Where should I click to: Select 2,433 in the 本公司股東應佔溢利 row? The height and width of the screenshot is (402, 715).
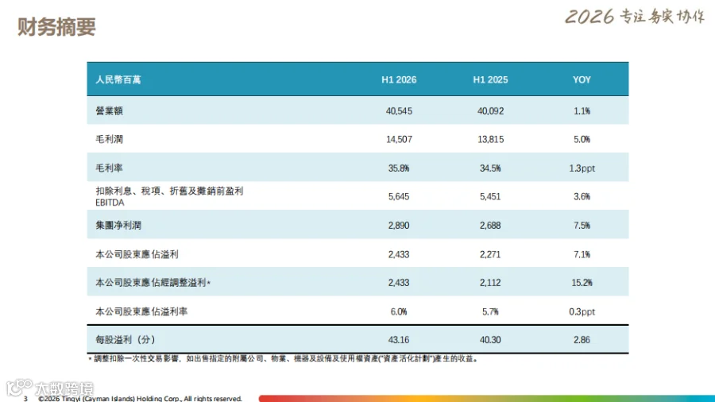click(399, 254)
